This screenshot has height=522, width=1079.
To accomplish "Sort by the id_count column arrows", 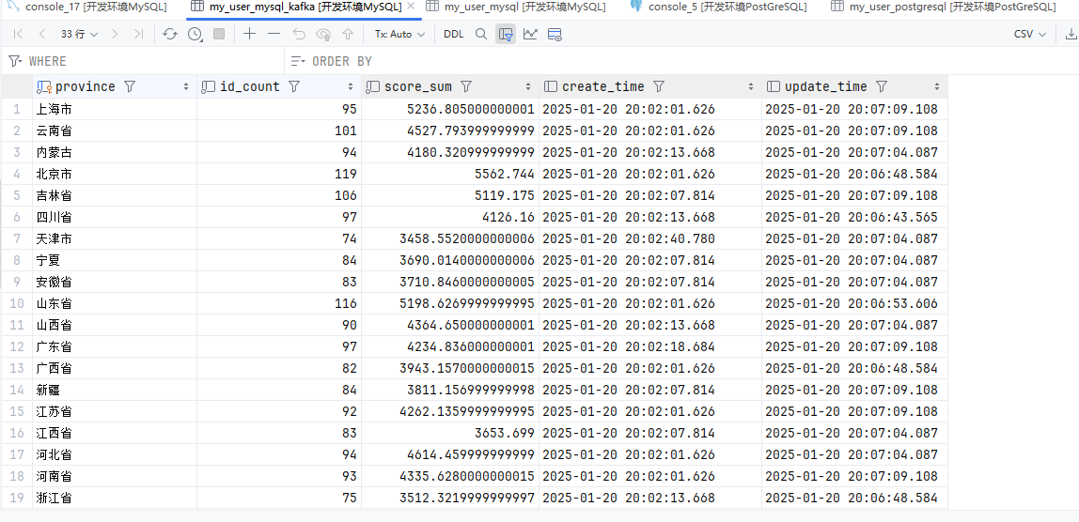I will coord(352,86).
